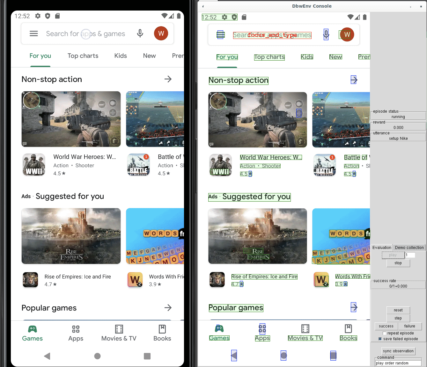Image resolution: width=427 pixels, height=367 pixels.
Task: Focus command field with play order random
Action: pyautogui.click(x=398, y=363)
